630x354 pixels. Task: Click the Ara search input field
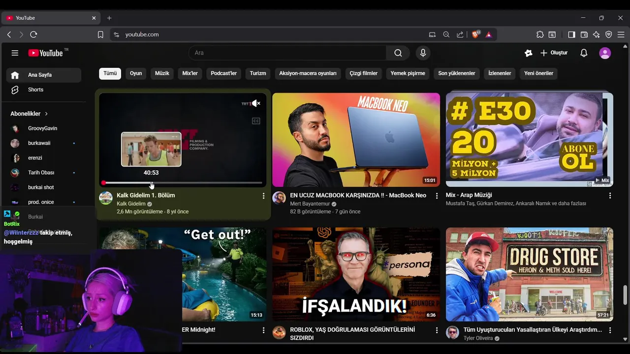287,53
